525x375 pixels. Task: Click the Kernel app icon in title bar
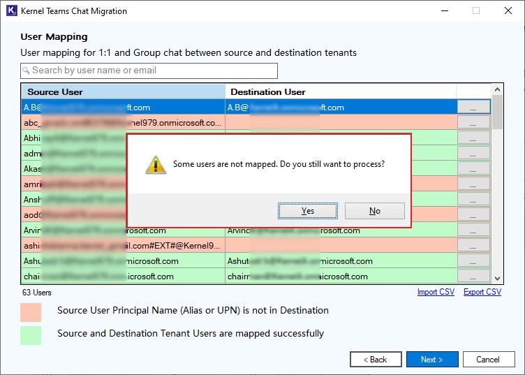(12, 10)
